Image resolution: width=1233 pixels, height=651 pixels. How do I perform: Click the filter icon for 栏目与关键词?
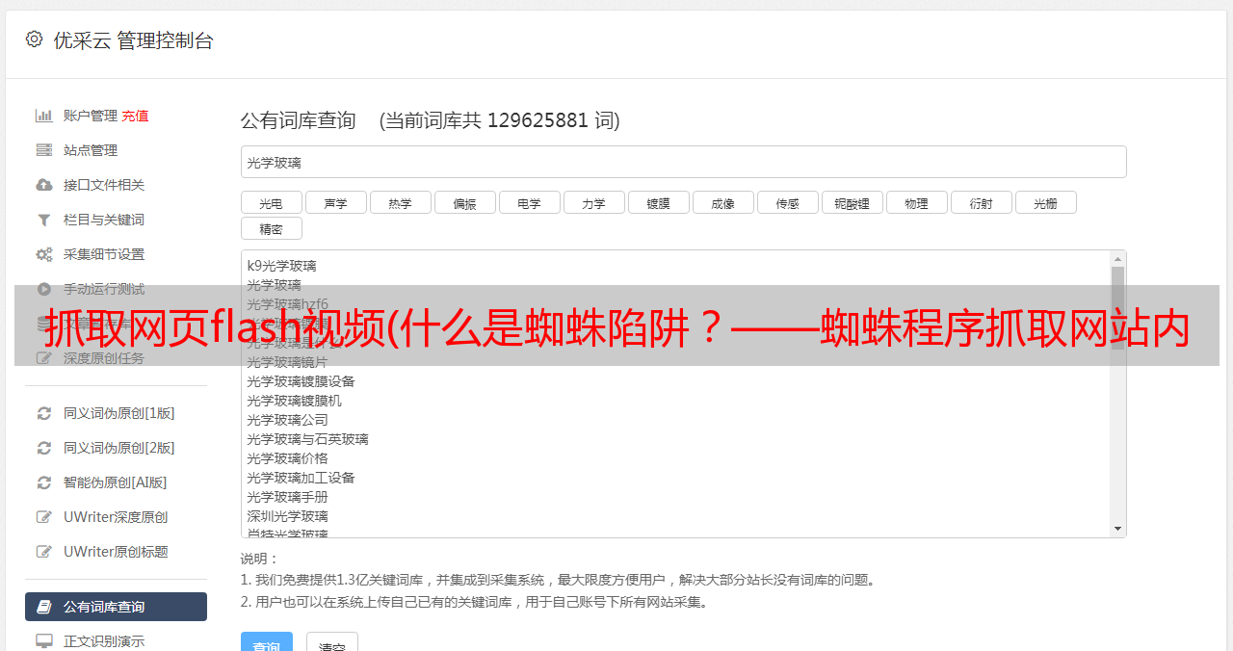pyautogui.click(x=44, y=220)
